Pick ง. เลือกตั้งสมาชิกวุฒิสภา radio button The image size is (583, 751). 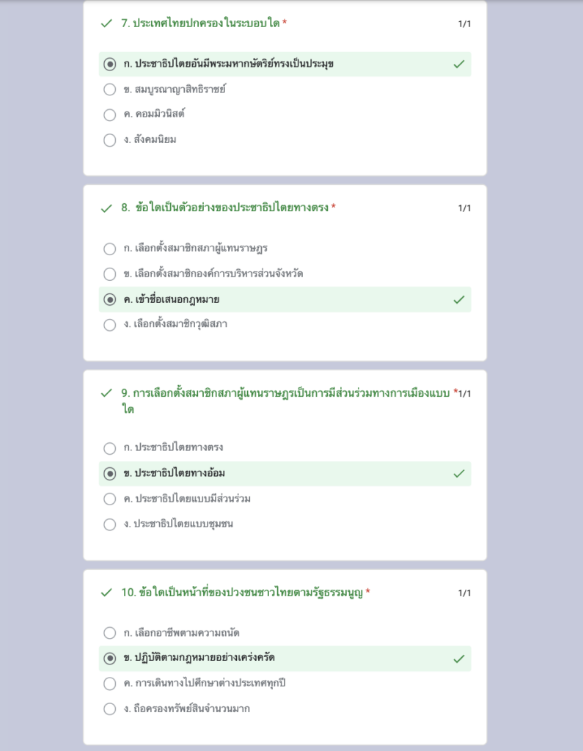pos(110,325)
